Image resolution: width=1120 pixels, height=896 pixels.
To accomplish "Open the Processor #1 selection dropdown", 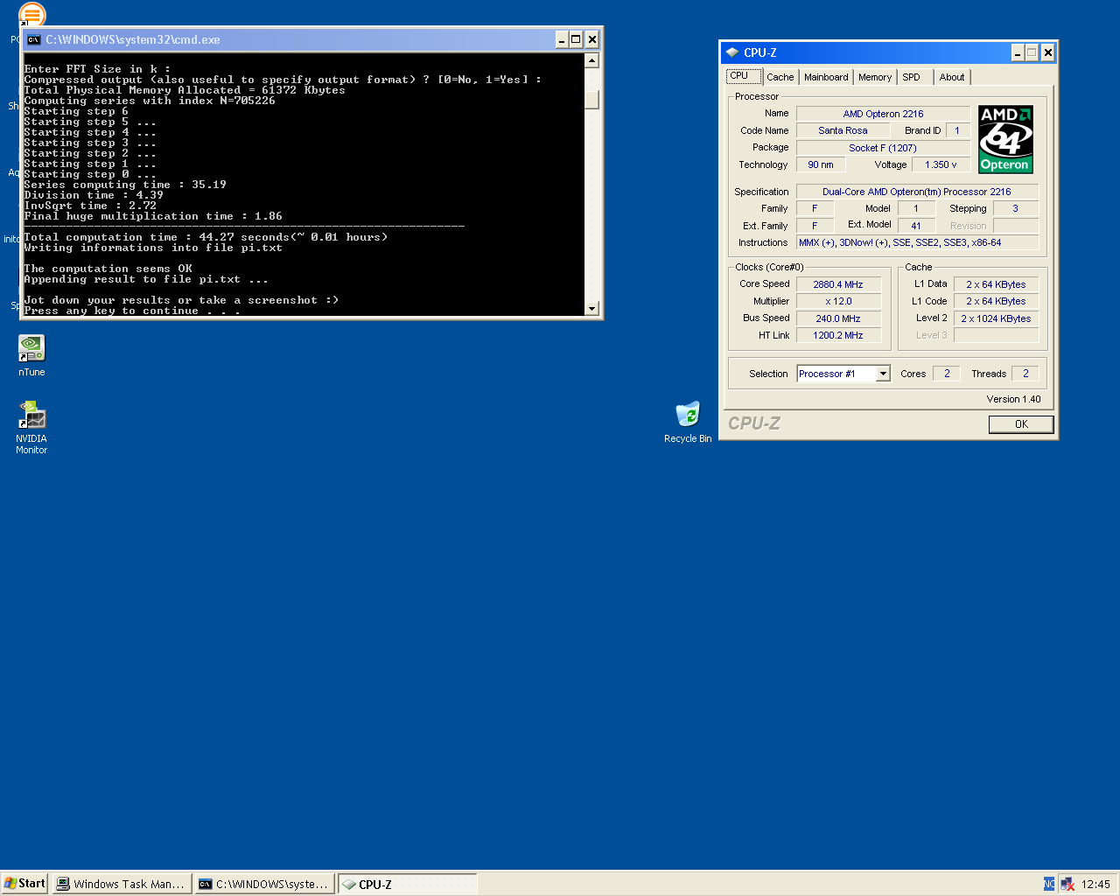I will point(883,374).
